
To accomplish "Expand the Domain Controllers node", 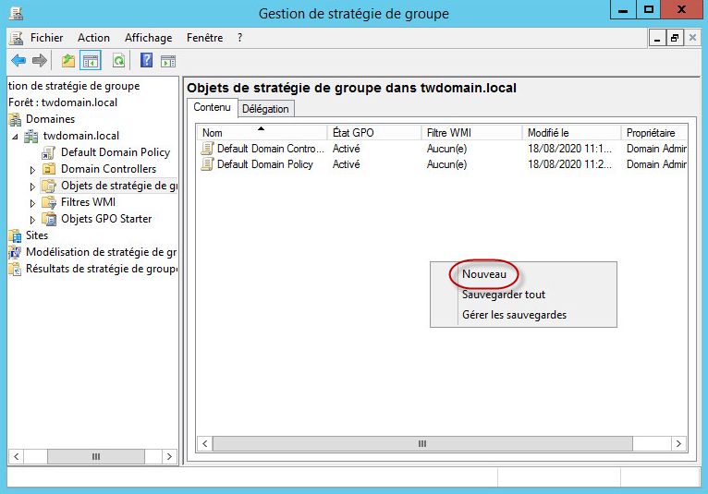I will (x=33, y=170).
